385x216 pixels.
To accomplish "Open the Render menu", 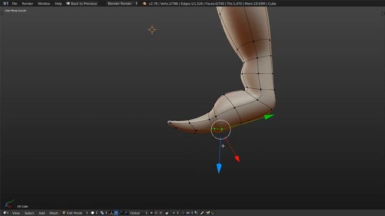I will [27, 4].
